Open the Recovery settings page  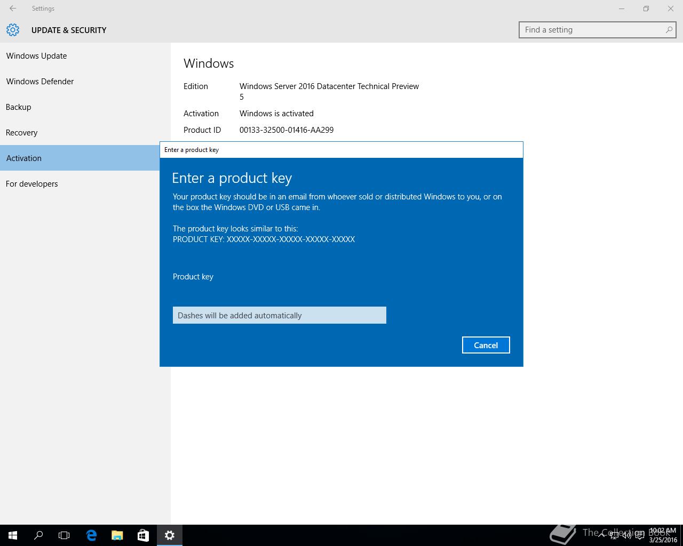pos(85,132)
